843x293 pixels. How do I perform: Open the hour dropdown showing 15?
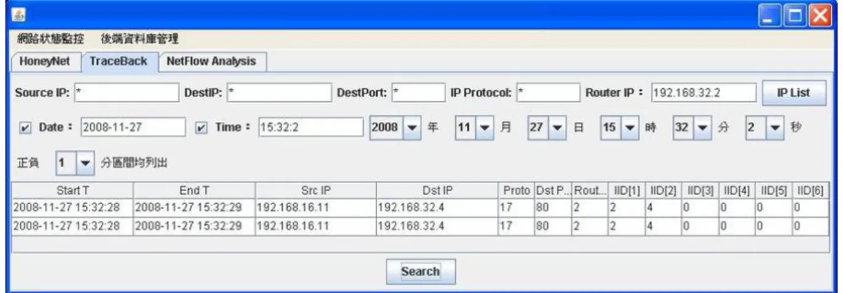(619, 127)
